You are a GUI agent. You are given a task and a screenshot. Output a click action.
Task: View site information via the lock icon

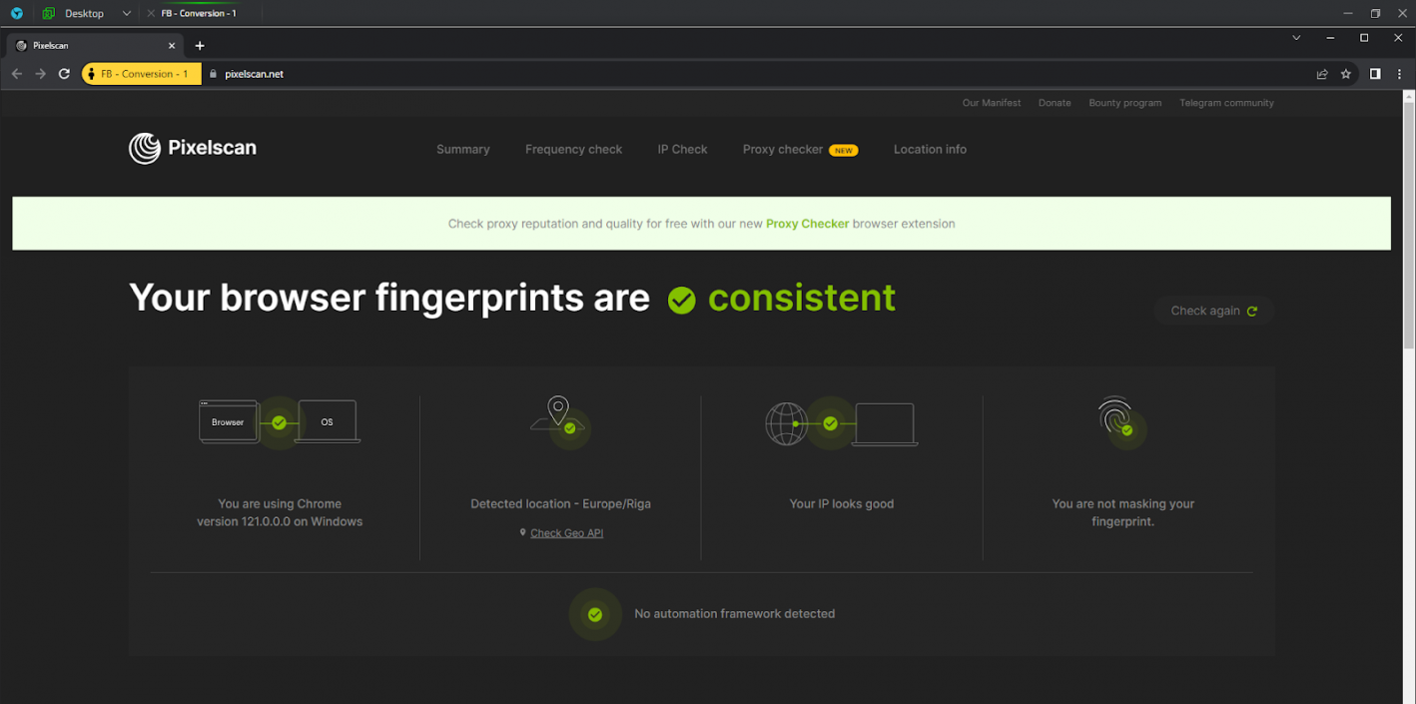coord(212,74)
